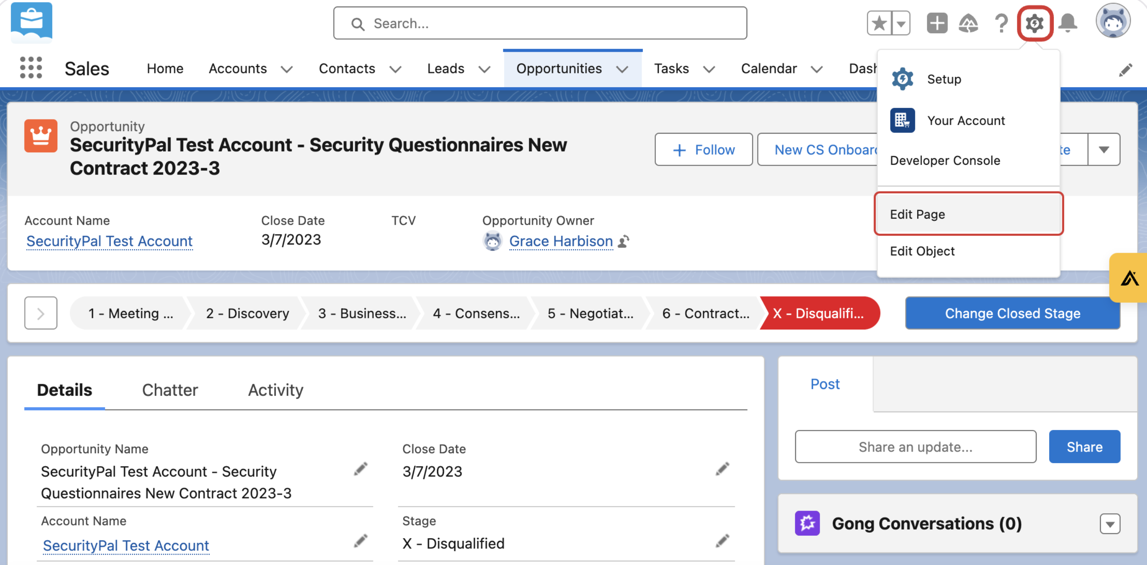The width and height of the screenshot is (1147, 565).
Task: Choose Edit Object option
Action: pos(968,251)
